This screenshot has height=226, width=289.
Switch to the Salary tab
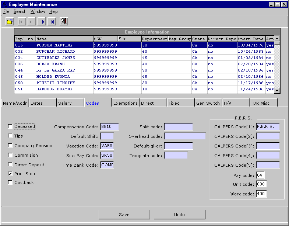point(70,103)
